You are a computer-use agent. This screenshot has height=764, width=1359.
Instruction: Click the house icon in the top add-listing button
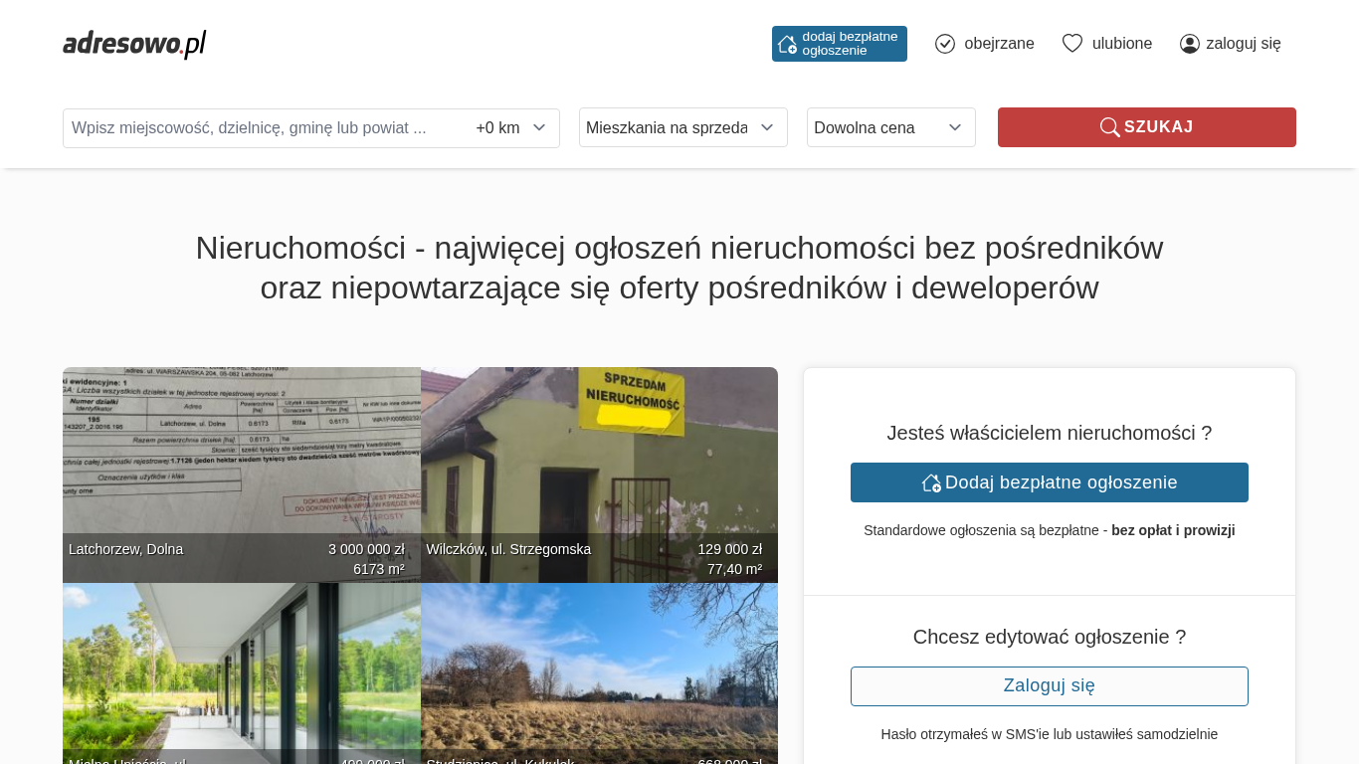coord(787,44)
